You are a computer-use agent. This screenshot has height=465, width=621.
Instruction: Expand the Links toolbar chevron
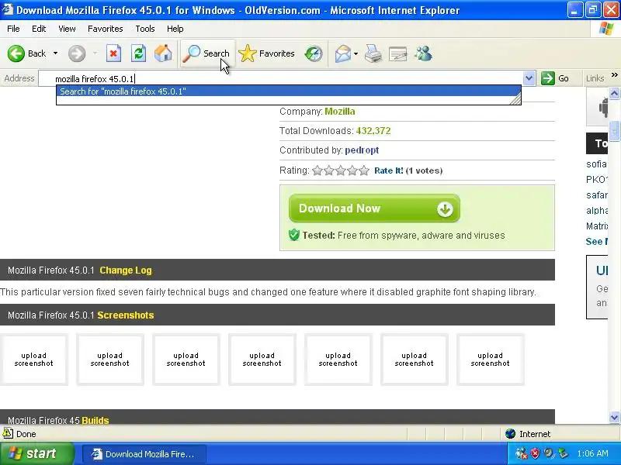[614, 74]
